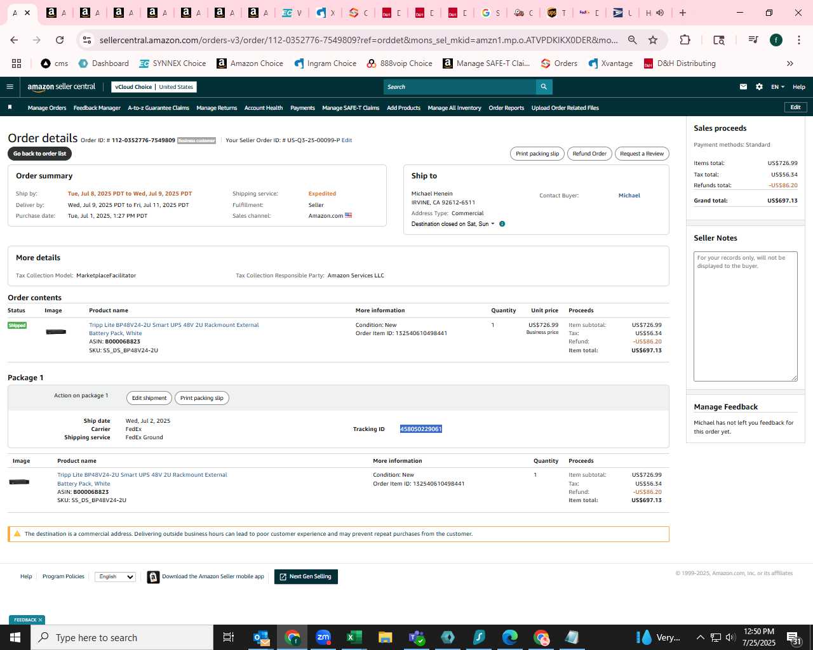Screen dimensions: 813x650
Task: Click the Windows Start button
Action: [x=15, y=637]
